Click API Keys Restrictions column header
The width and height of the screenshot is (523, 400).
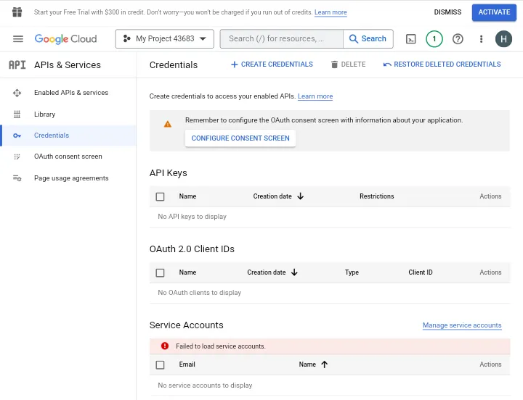click(x=376, y=196)
